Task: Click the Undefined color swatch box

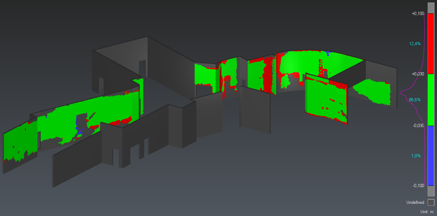Action: (x=431, y=202)
